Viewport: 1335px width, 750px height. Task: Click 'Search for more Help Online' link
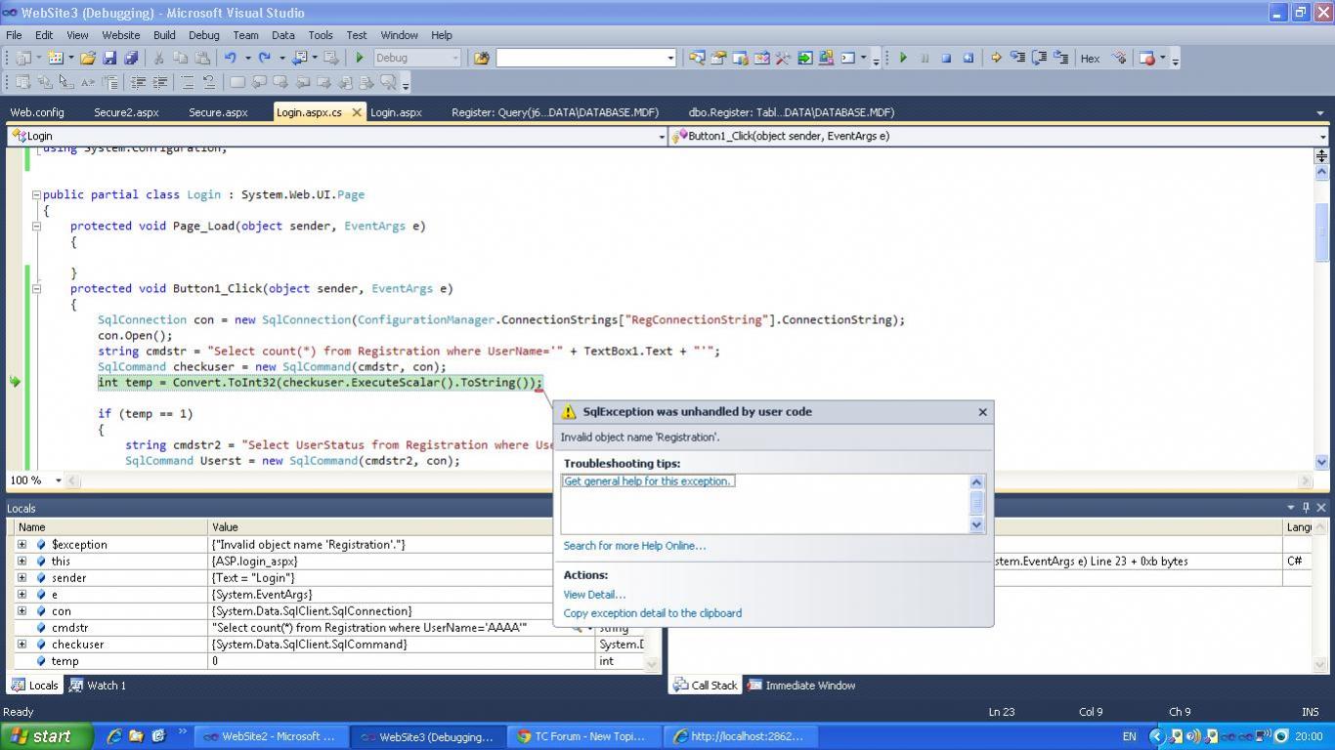(634, 546)
